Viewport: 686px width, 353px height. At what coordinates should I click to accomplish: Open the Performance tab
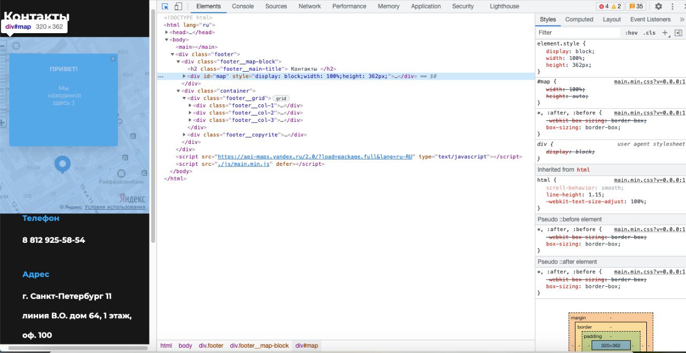[349, 6]
